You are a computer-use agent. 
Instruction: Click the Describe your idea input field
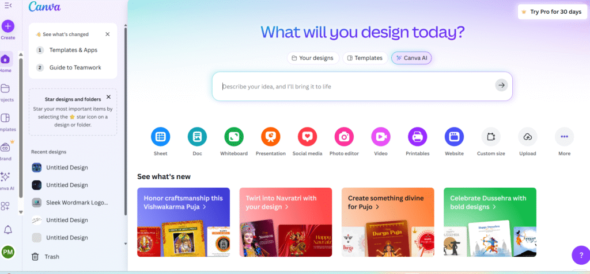pyautogui.click(x=355, y=86)
